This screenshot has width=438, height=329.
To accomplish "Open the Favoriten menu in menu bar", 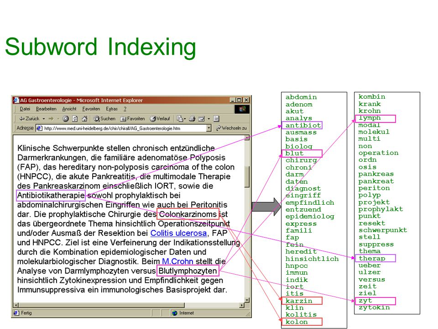I will click(91, 109).
